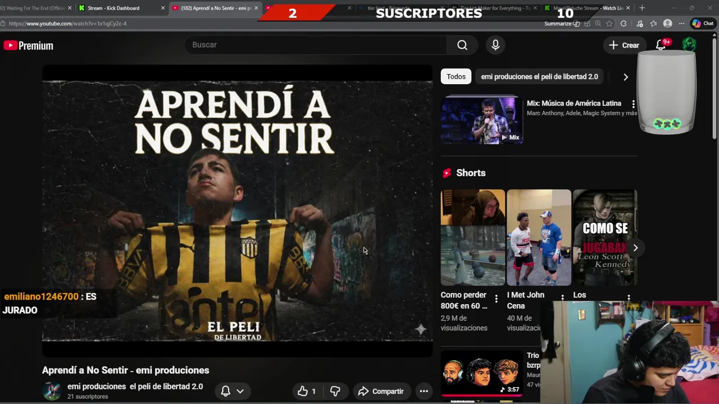Open Como perder 800€ short thumbnail
Viewport: 719px width, 404px height.
473,238
